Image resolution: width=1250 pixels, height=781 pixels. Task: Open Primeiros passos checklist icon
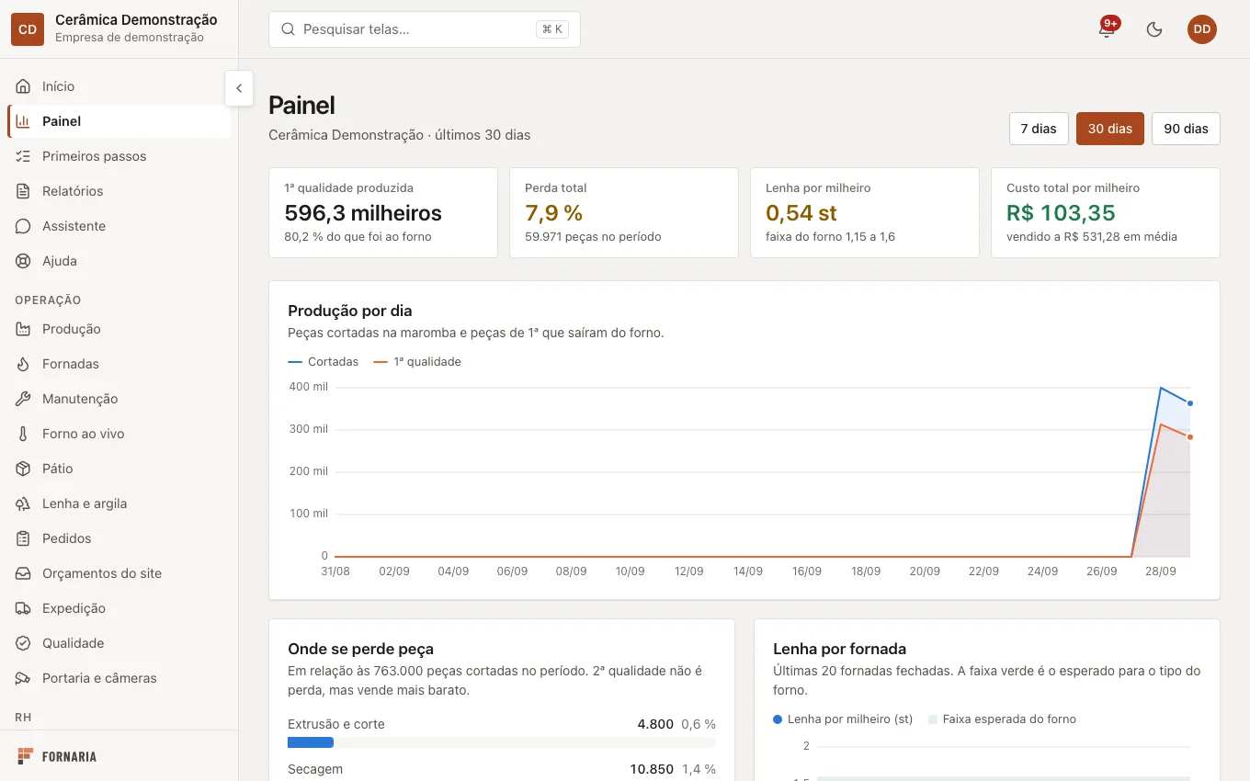(24, 156)
